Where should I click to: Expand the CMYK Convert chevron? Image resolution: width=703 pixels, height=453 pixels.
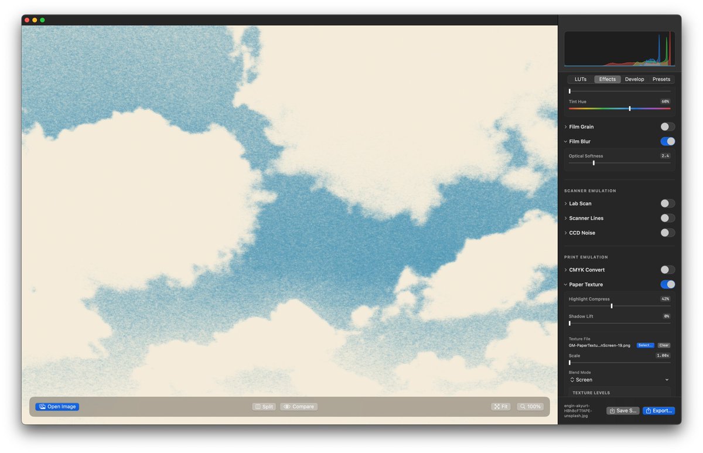point(565,270)
